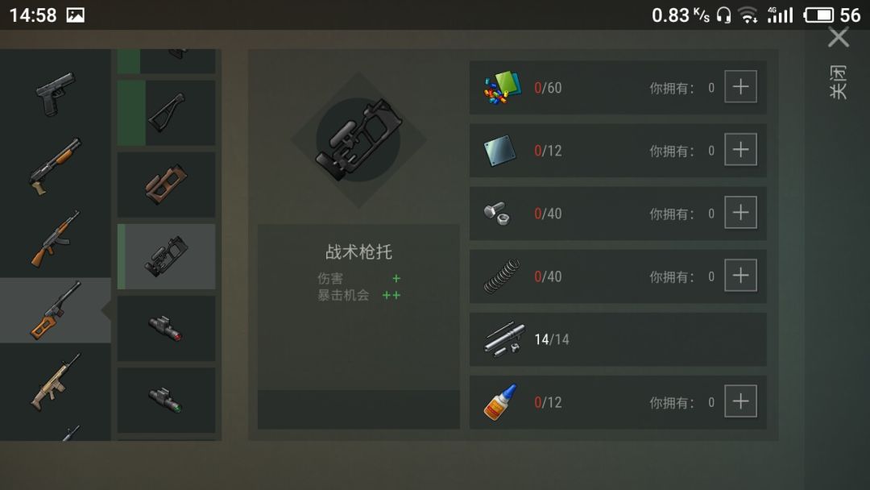Select the tan SCAR assault rifle
Screen dimensions: 870x490
pos(56,383)
